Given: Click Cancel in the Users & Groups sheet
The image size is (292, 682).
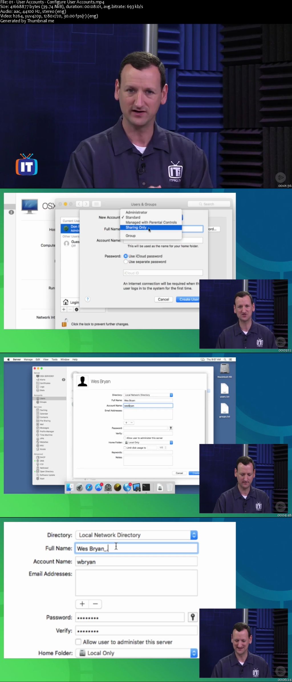Looking at the screenshot, I should [163, 299].
